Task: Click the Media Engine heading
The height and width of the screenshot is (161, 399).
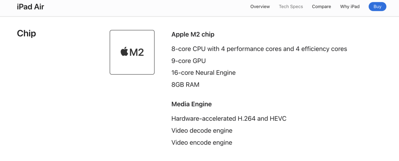Action: (192, 104)
